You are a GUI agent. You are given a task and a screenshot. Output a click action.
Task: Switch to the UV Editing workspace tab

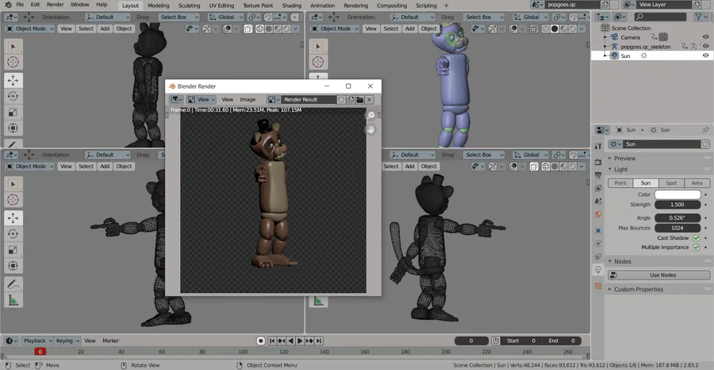(x=221, y=6)
